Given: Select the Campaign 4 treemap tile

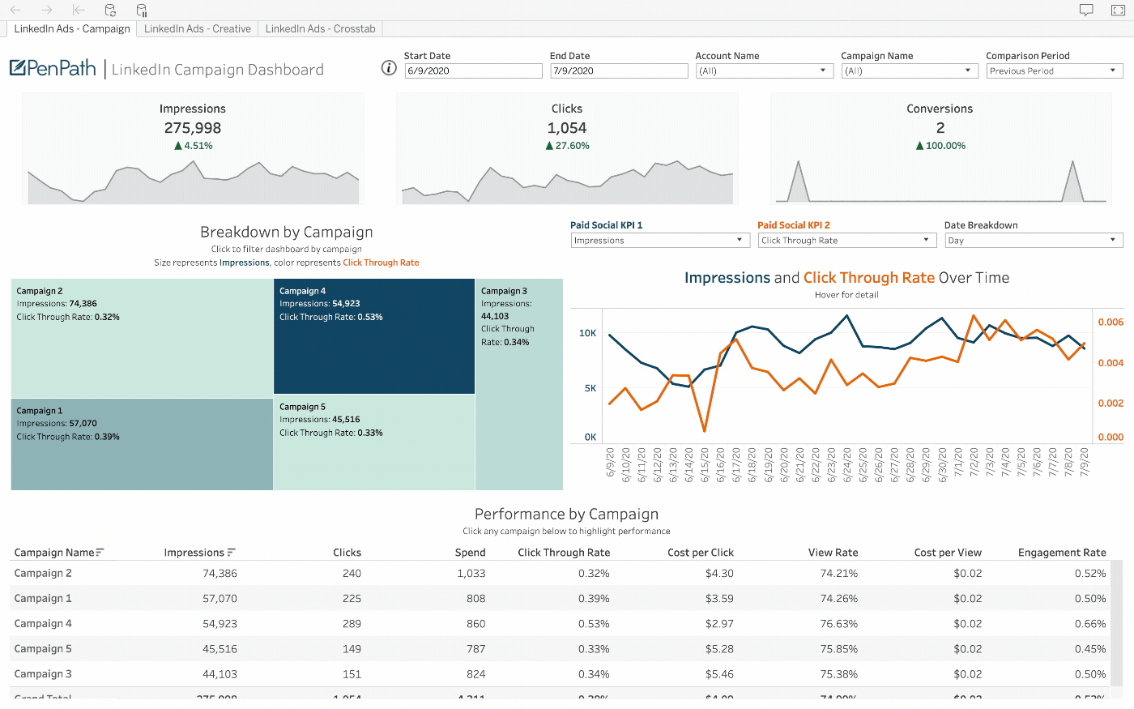Looking at the screenshot, I should 374,336.
